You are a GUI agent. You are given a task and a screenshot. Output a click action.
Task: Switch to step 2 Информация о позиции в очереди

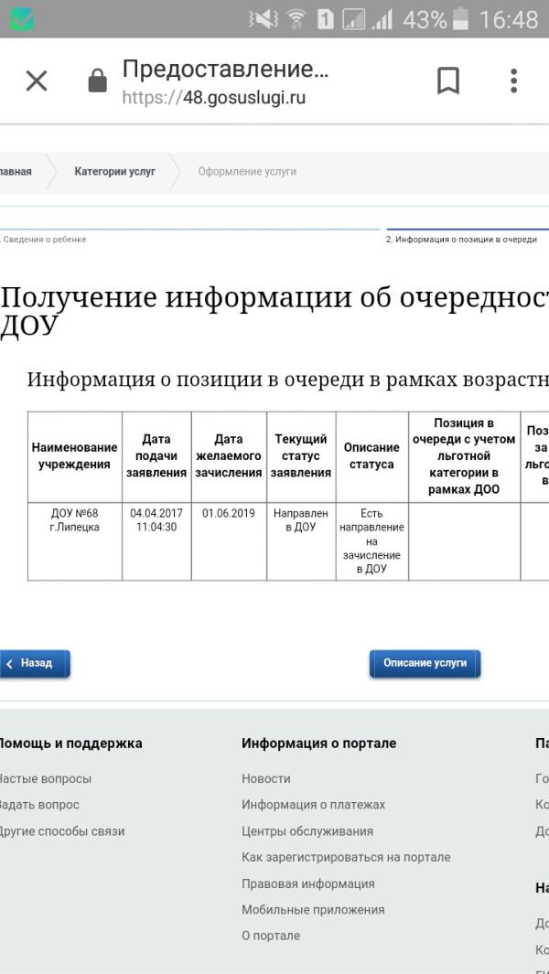461,240
